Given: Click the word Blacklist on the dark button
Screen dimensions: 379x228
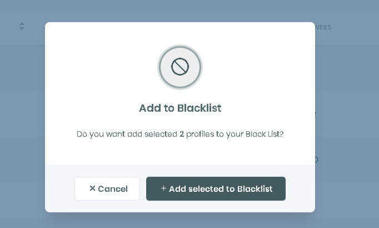Looking at the screenshot, I should [255, 189].
